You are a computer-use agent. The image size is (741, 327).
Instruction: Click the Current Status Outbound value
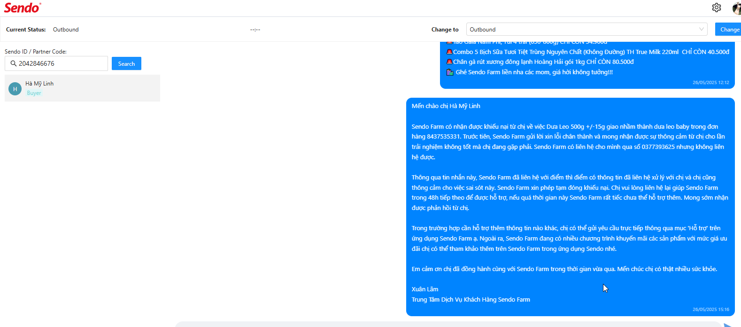(x=66, y=29)
